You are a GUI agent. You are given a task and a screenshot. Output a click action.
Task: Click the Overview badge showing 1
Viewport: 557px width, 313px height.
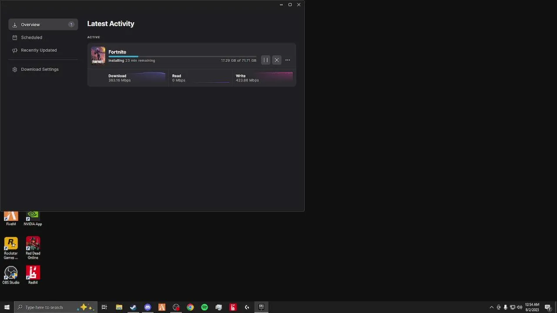[x=71, y=25]
